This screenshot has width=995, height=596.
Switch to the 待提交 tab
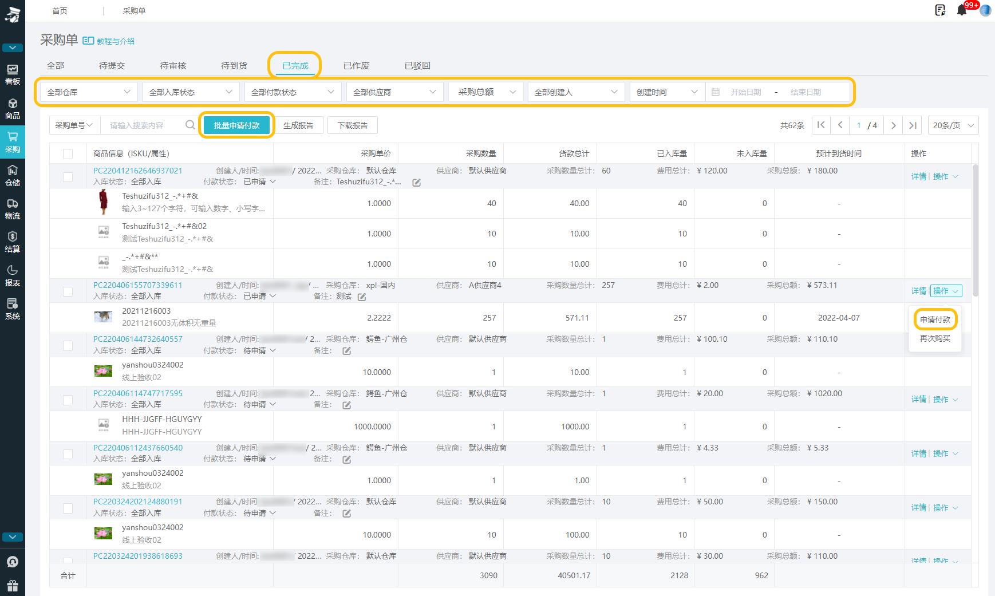coord(112,65)
